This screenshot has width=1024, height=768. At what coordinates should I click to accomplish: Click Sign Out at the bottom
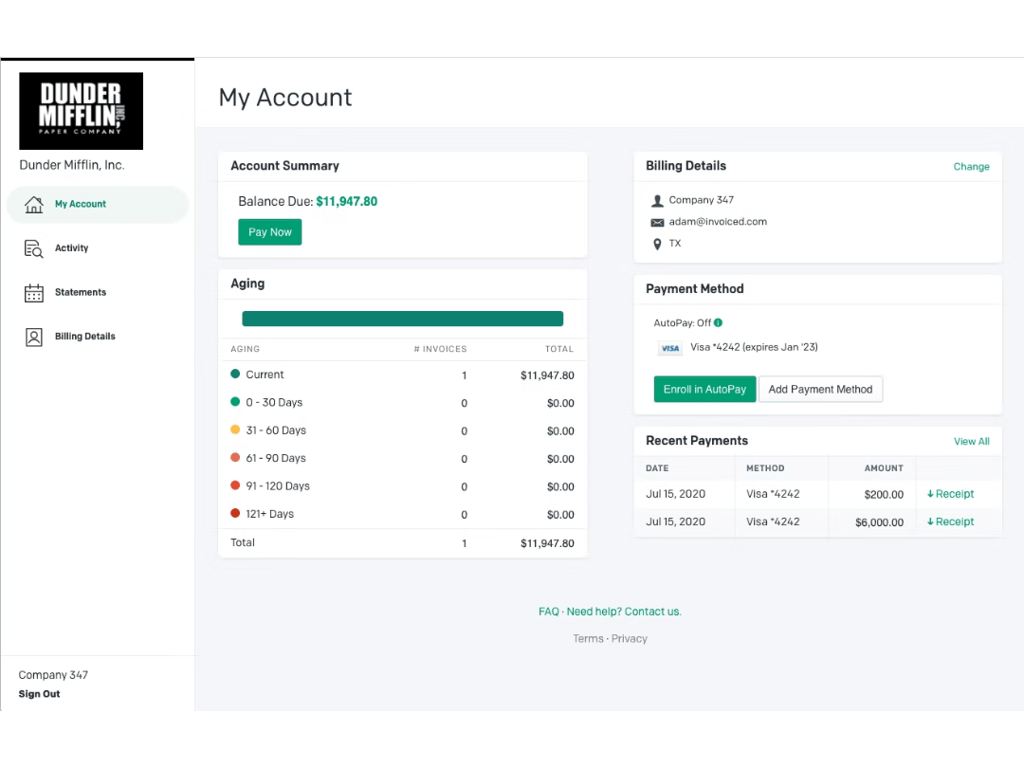pos(39,694)
